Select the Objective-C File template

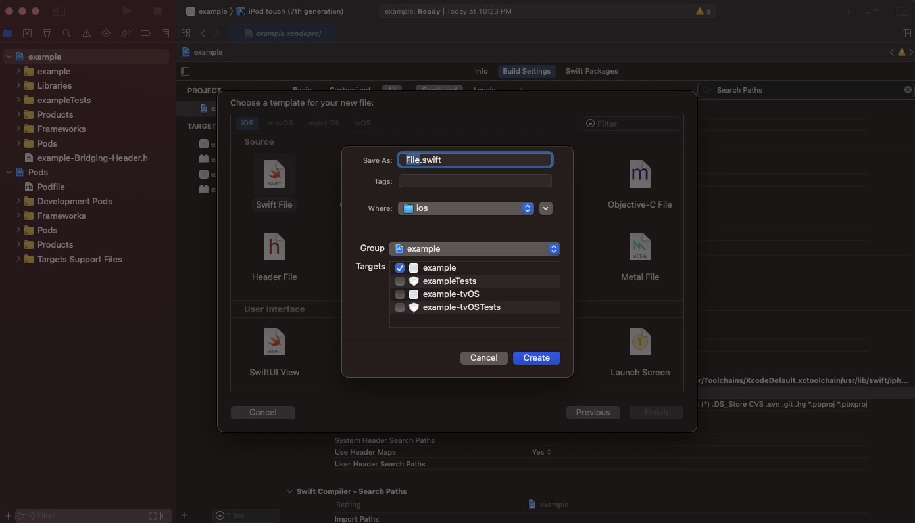coord(640,184)
